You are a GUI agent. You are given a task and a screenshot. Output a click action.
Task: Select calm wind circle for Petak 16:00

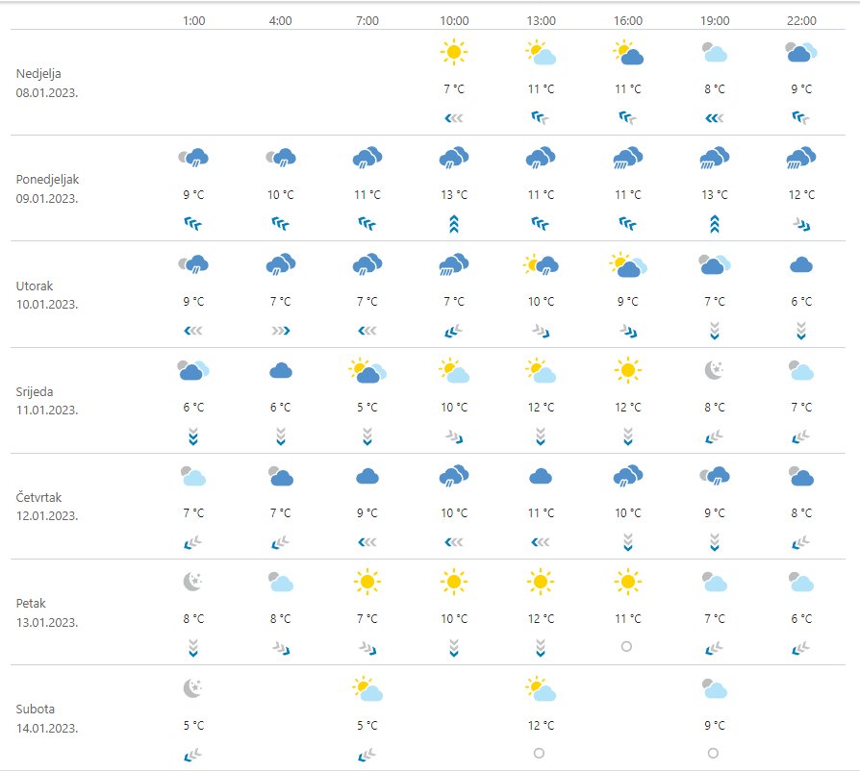click(x=627, y=647)
